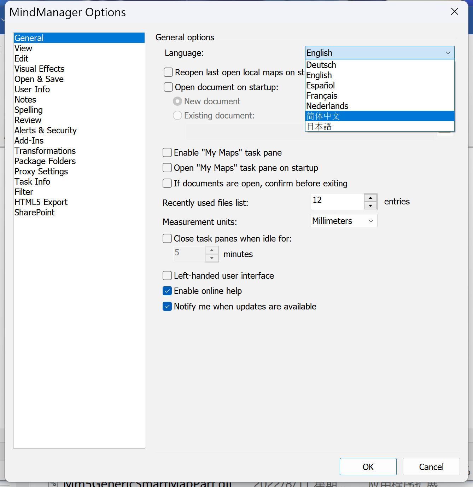Uncheck Notify me when updates available

167,306
